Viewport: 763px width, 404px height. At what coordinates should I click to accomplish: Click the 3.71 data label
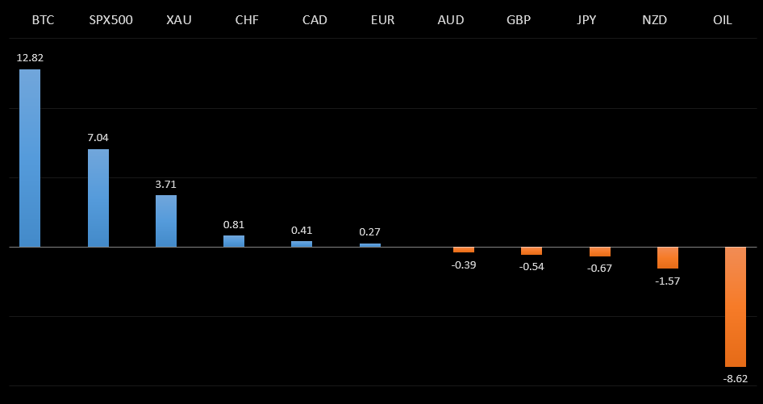166,184
